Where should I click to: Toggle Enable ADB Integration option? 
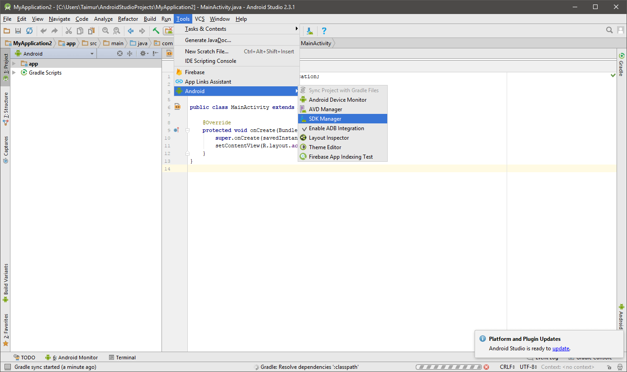(x=336, y=128)
